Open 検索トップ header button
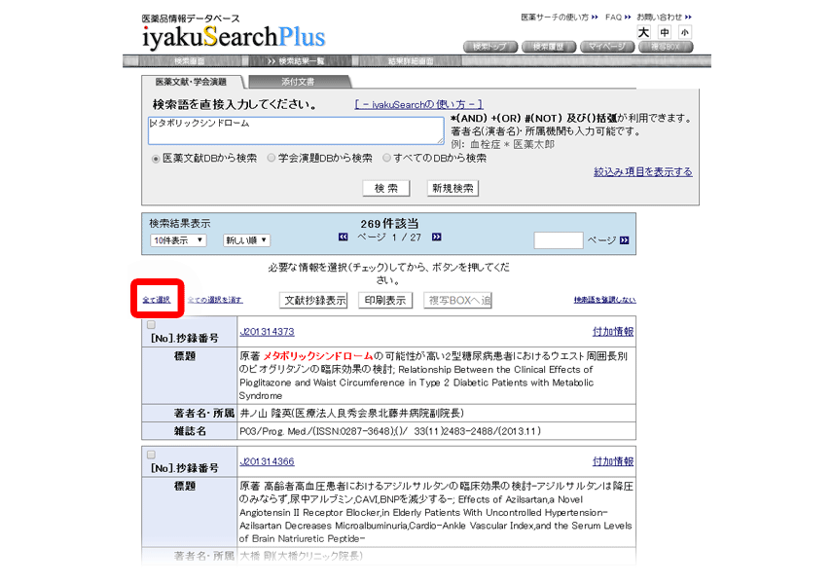This screenshot has height=584, width=833. point(493,47)
